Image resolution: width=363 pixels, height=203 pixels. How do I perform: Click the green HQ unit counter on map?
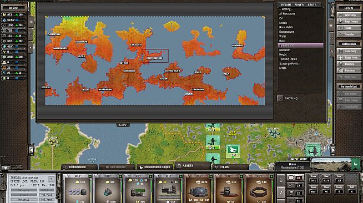pos(233,151)
